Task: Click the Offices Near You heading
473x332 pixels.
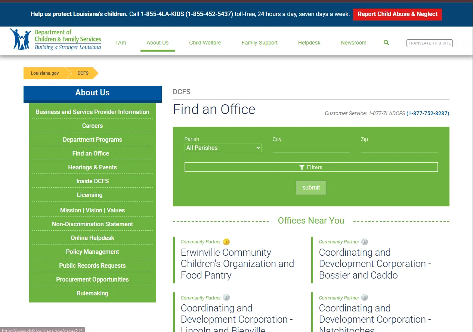Action: (x=311, y=221)
